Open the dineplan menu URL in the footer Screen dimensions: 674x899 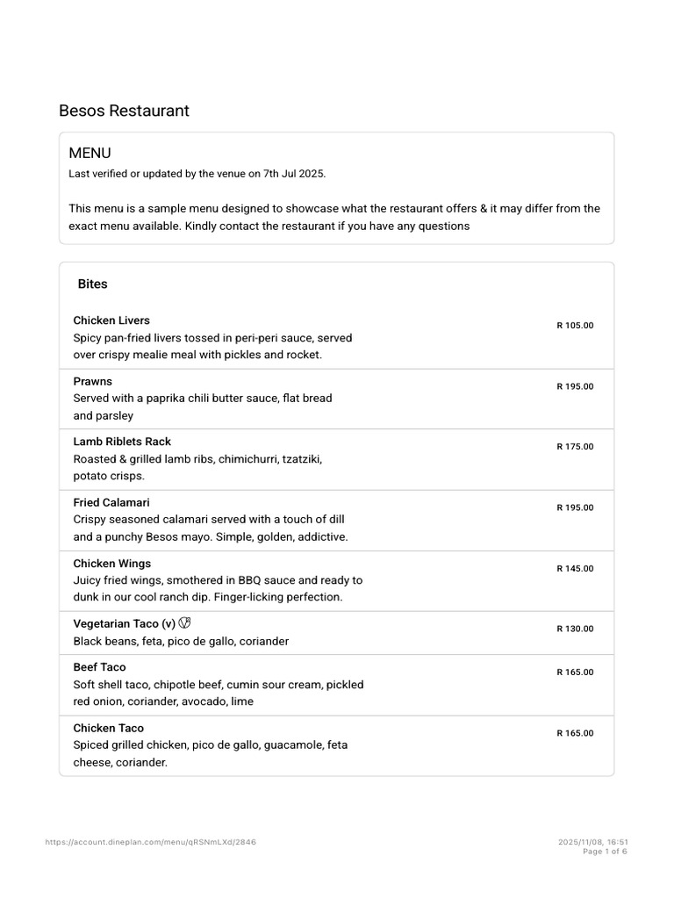pyautogui.click(x=151, y=842)
